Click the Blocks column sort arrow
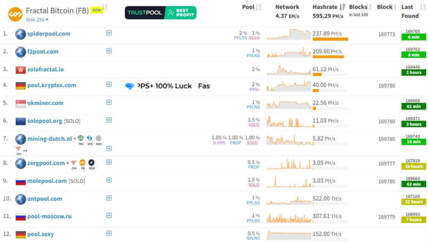Viewport: 428px width, 244px height. pyautogui.click(x=370, y=7)
